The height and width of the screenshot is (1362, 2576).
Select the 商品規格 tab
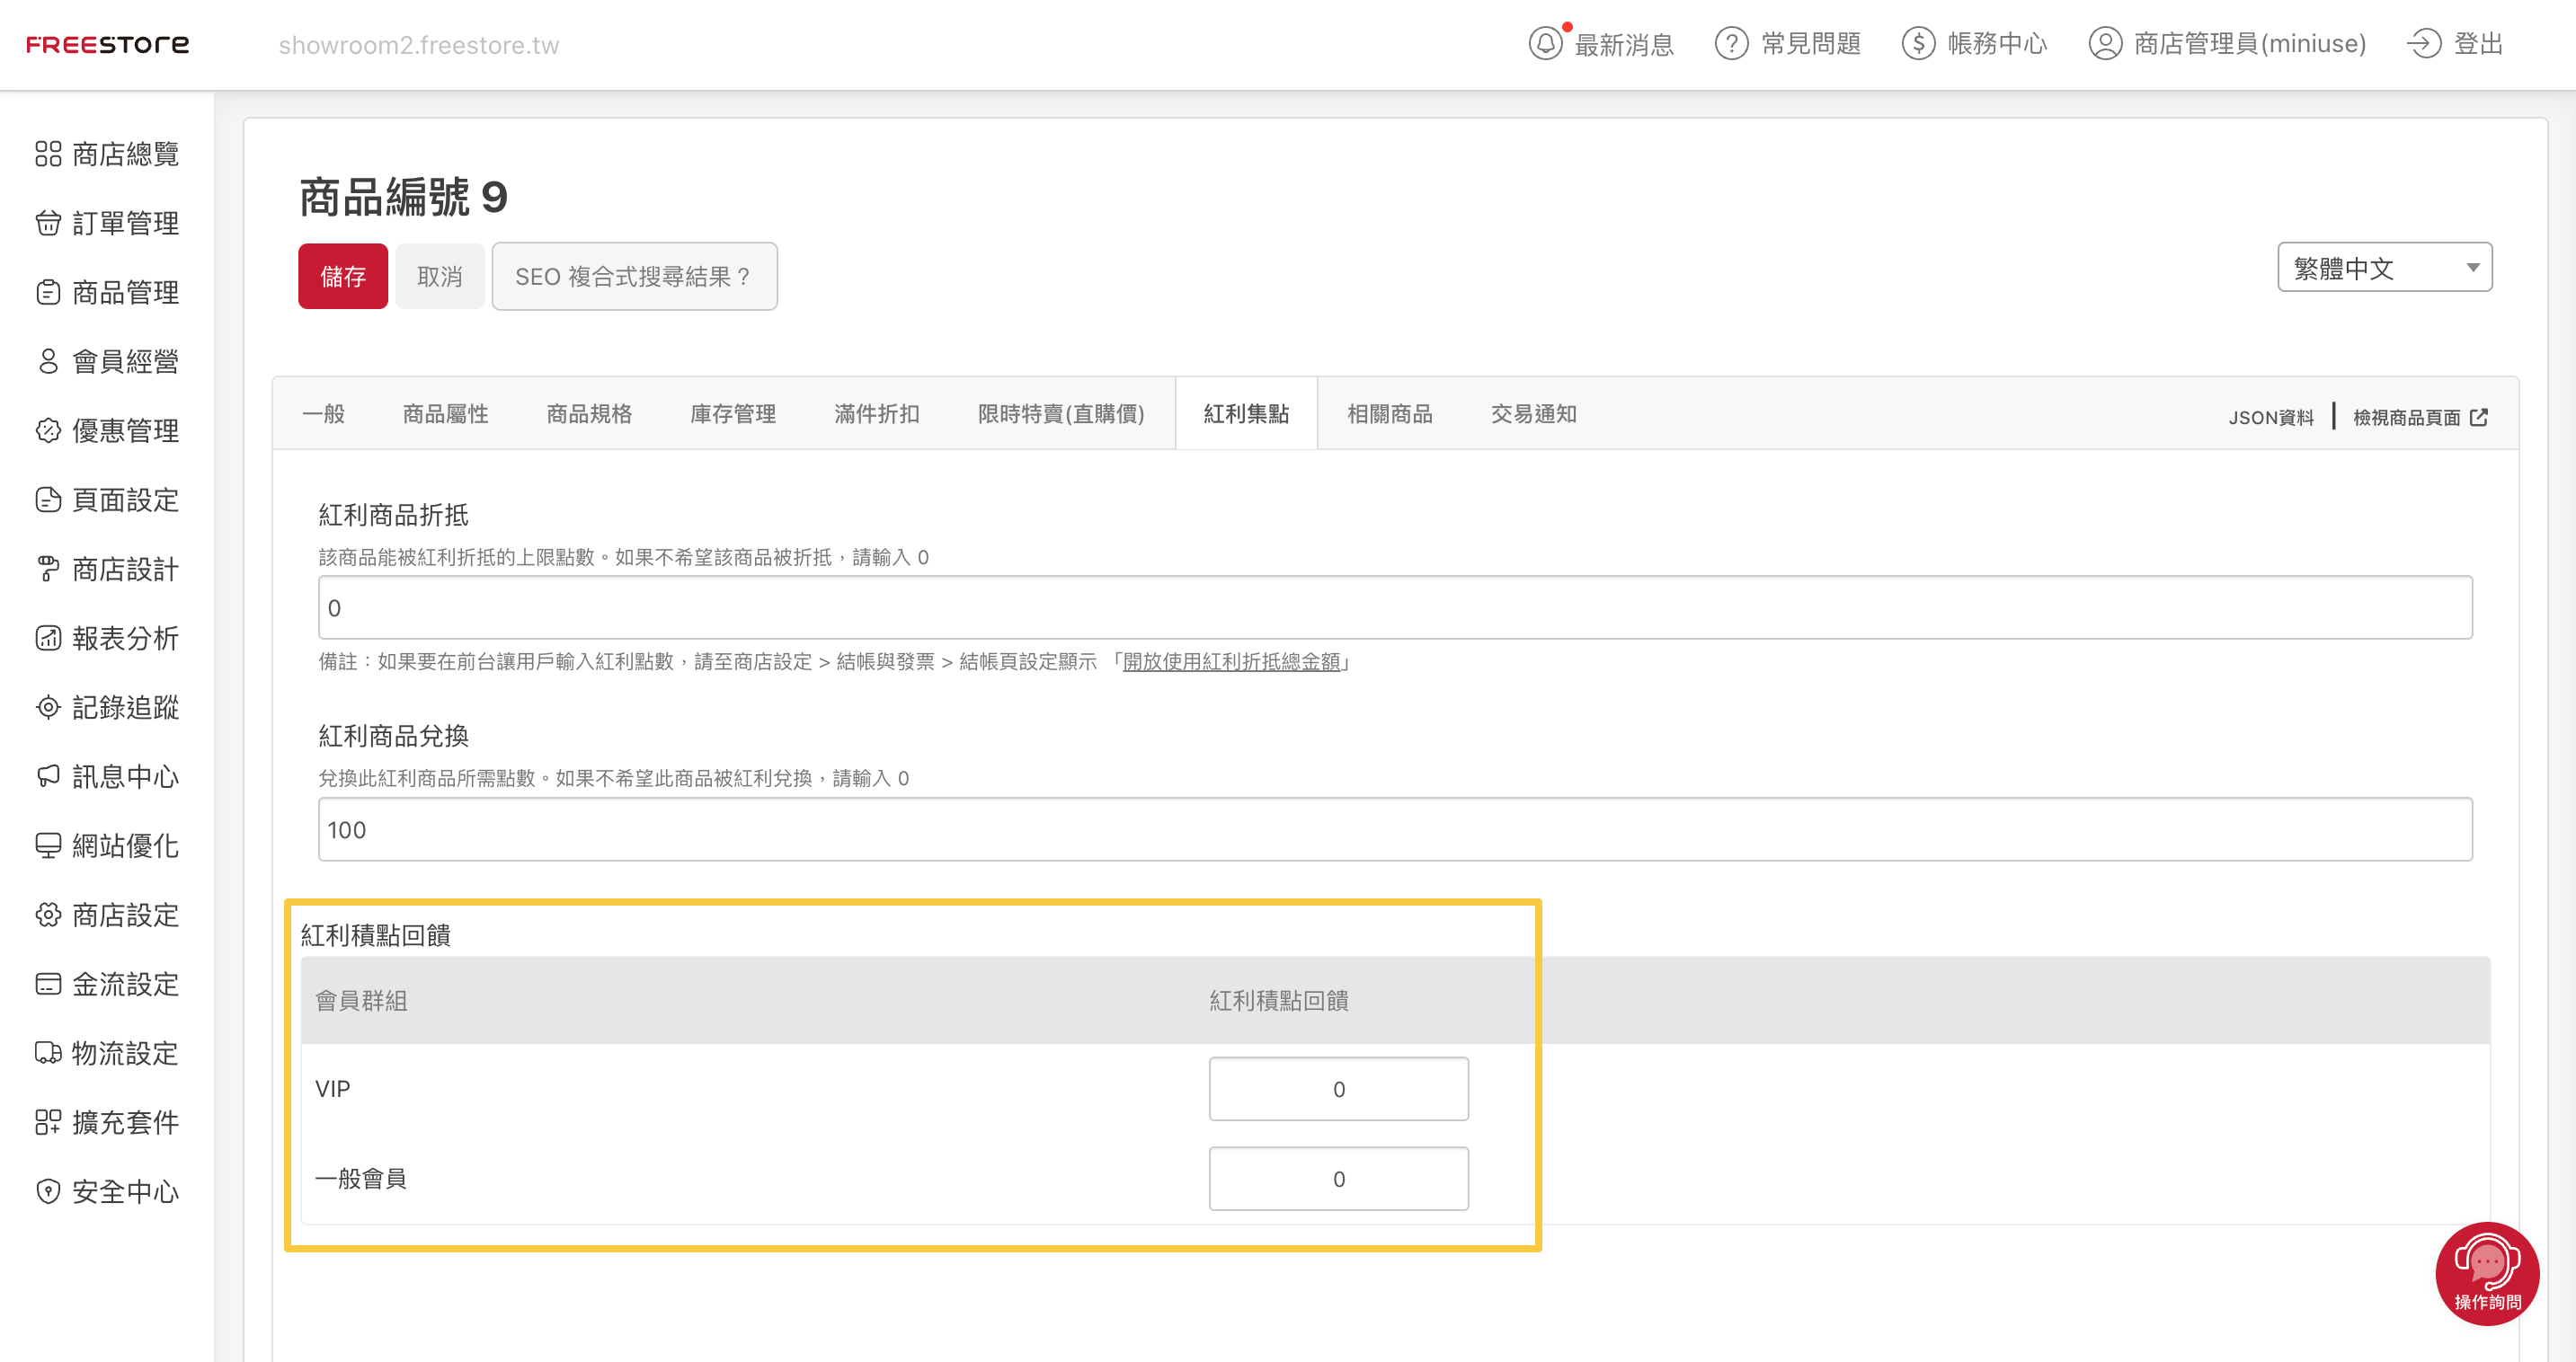589,413
